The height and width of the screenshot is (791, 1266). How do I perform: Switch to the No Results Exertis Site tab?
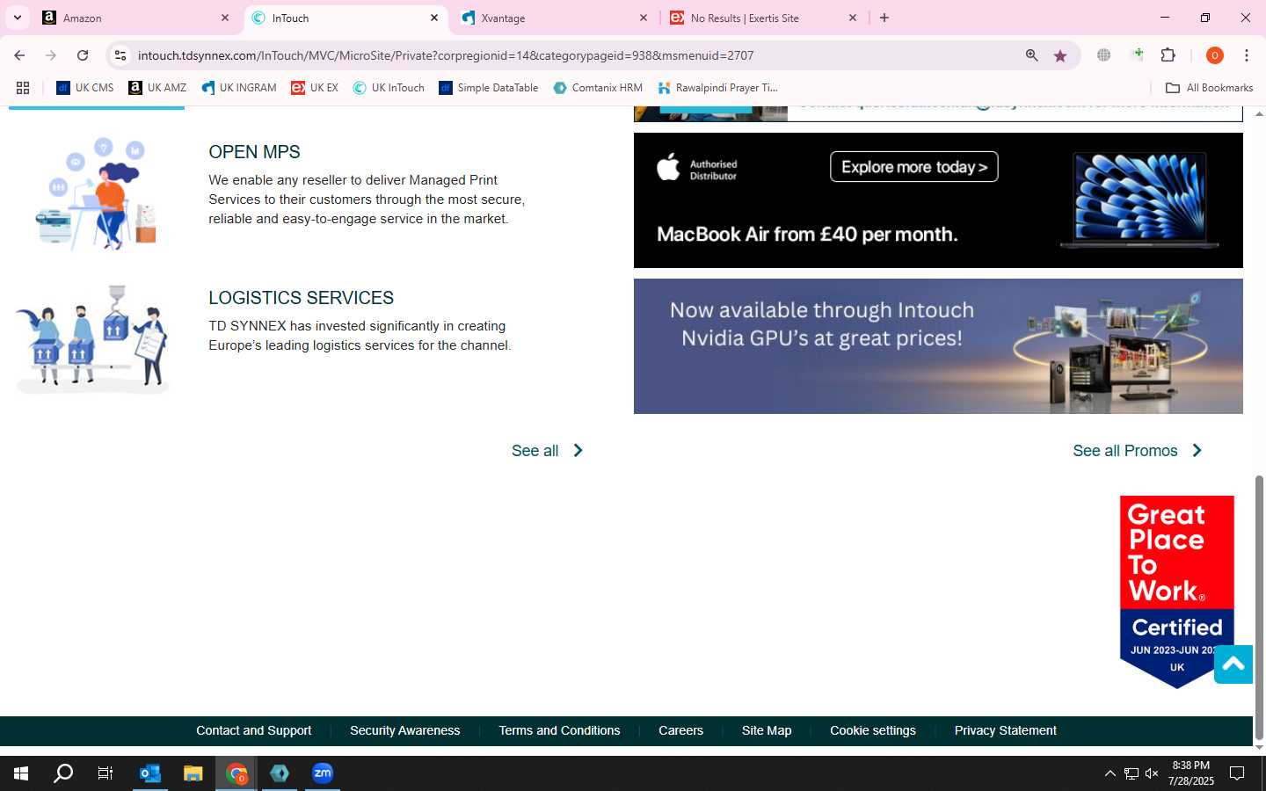(x=763, y=18)
